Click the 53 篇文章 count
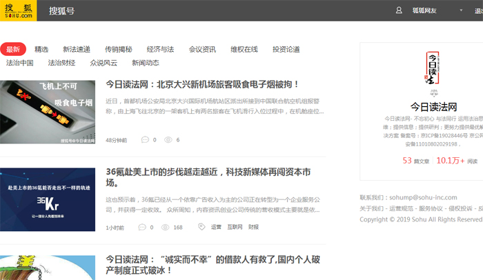 [x=416, y=161]
